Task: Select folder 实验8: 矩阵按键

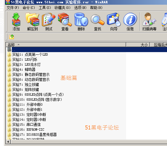Action: pos(23,89)
